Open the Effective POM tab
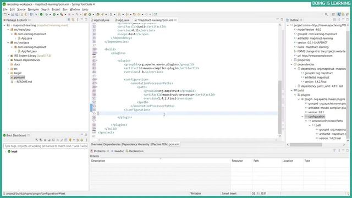 (x=159, y=144)
